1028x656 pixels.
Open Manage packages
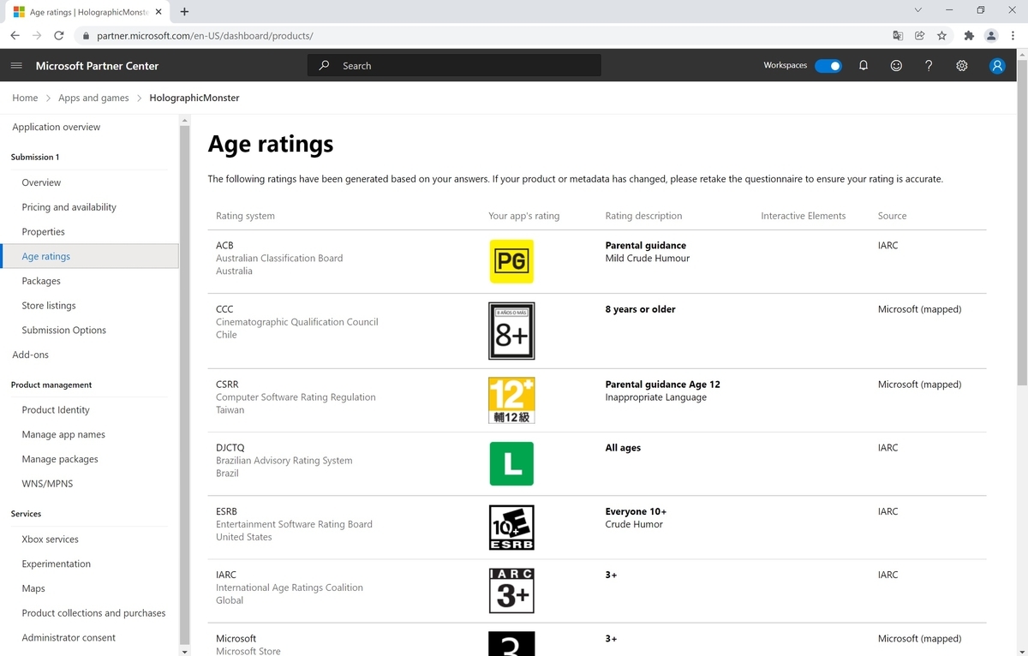[x=60, y=459]
